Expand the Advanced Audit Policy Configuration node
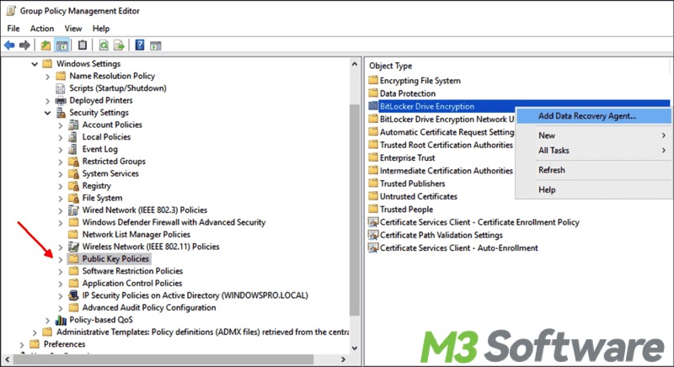This screenshot has height=367, width=674. coord(61,308)
